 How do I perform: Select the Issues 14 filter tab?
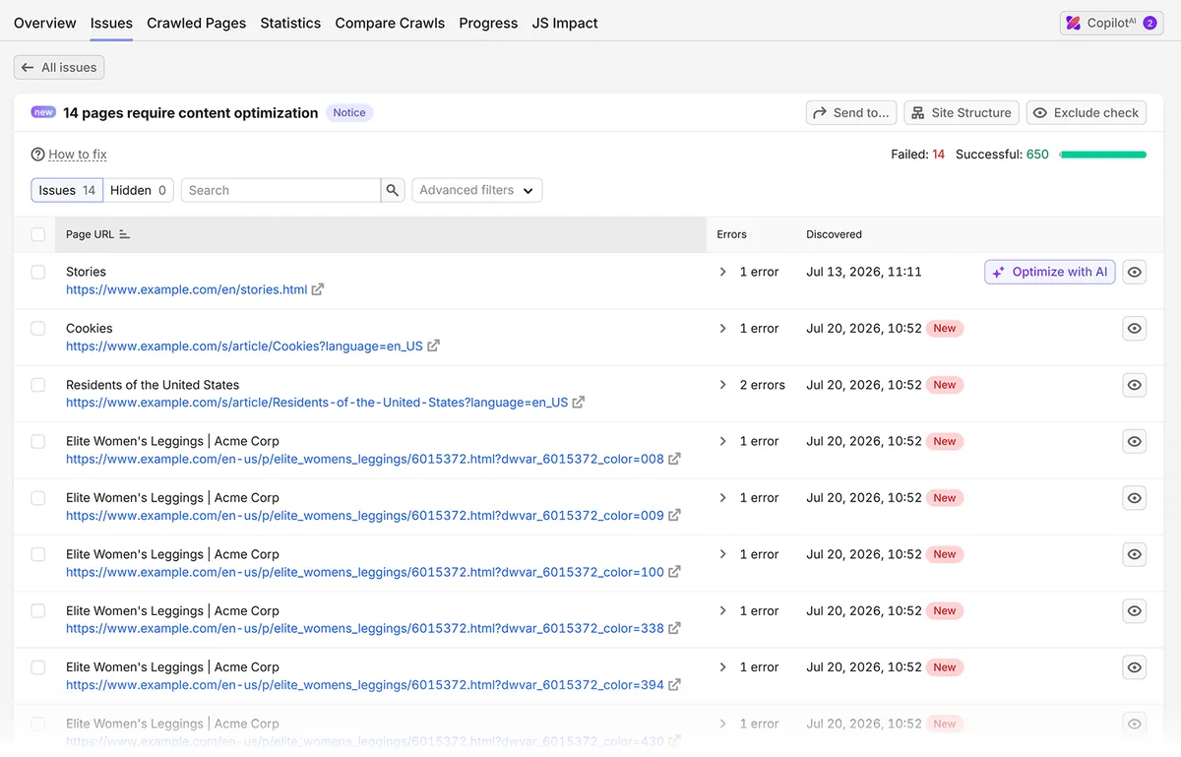click(x=67, y=190)
